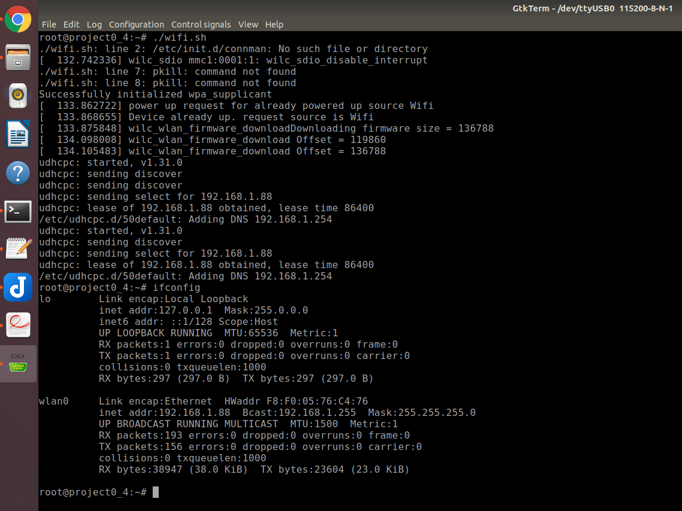This screenshot has height=511, width=682.
Task: Click 'inet addr:127.0.0.1' text
Action: coord(156,310)
